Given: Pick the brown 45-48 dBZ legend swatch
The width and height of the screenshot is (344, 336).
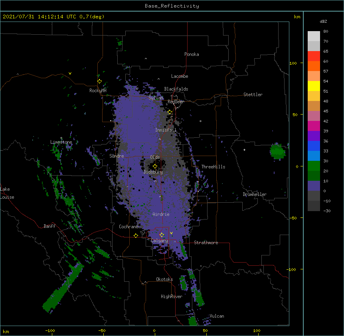Looking at the screenshot, I should point(314,106).
